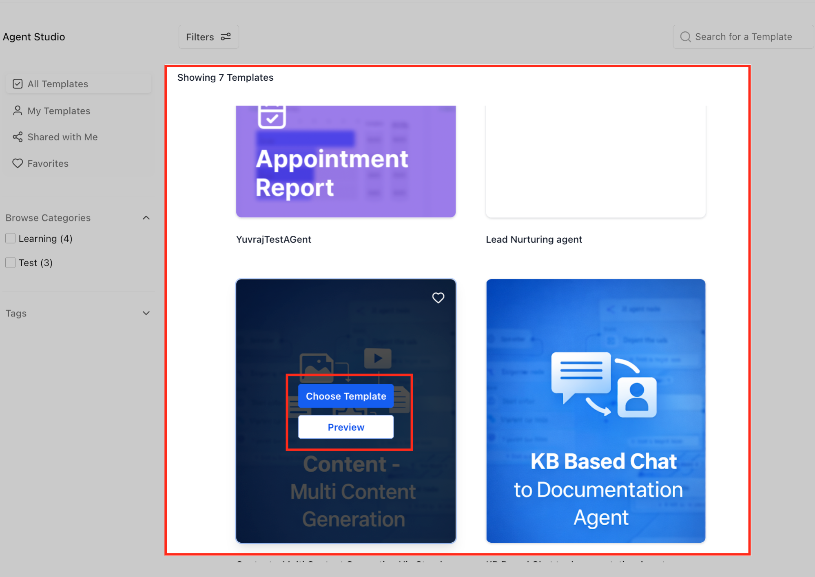This screenshot has width=815, height=577.
Task: Select the blank Lead Nurturing agent thumbnail
Action: pyautogui.click(x=595, y=161)
